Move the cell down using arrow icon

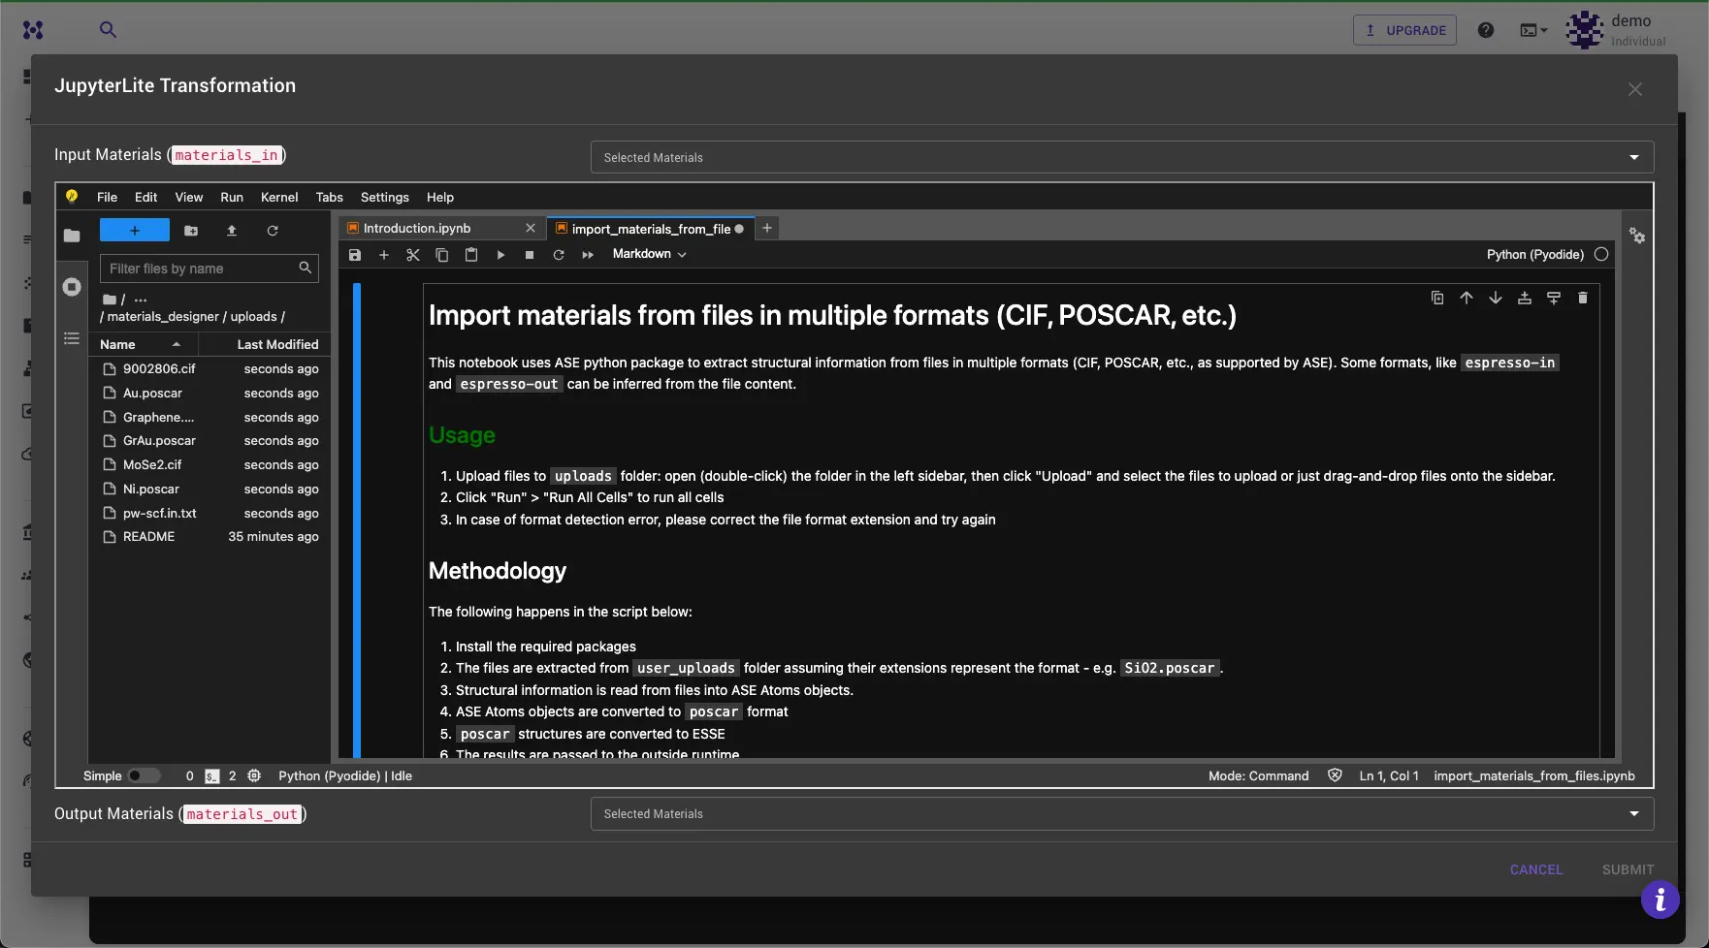point(1496,298)
